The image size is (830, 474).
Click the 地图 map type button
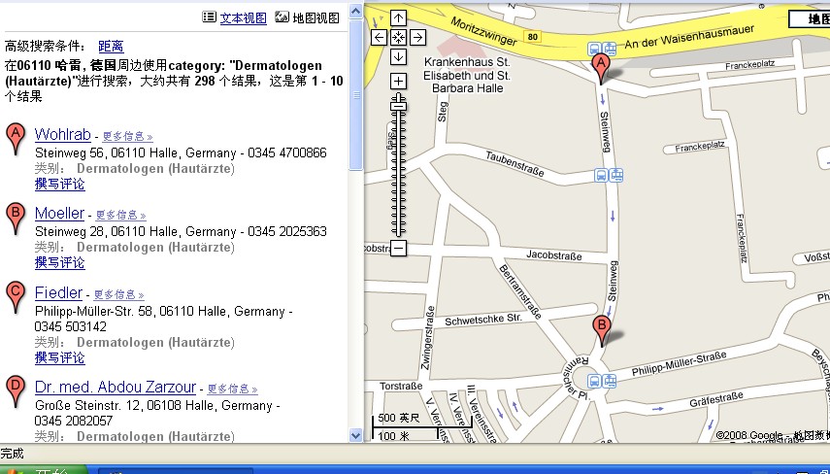tap(810, 19)
